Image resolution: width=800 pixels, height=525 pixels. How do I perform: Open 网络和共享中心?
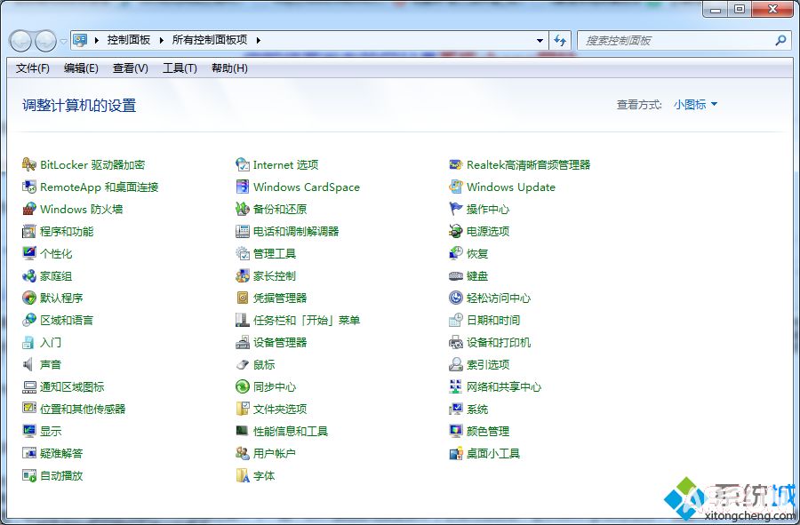[x=504, y=386]
